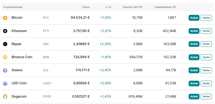
Task: Sort by the +/-% column header
Action: [x=108, y=7]
